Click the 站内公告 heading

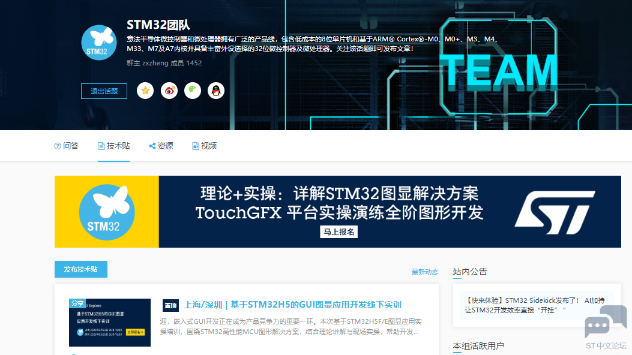pyautogui.click(x=470, y=272)
